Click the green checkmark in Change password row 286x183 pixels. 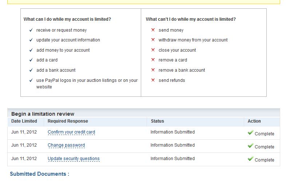coord(250,146)
